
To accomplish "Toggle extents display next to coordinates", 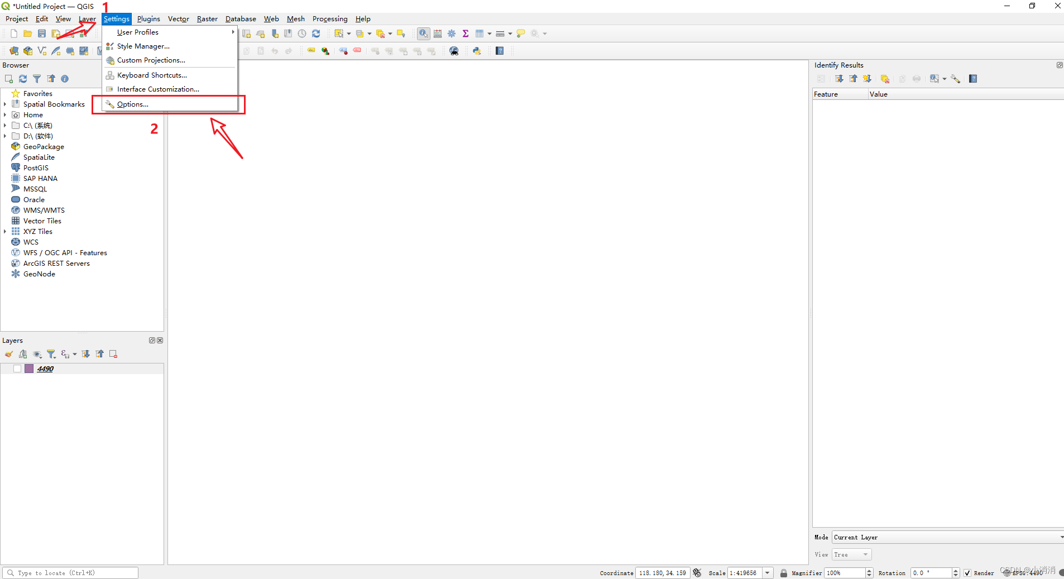I will click(697, 573).
